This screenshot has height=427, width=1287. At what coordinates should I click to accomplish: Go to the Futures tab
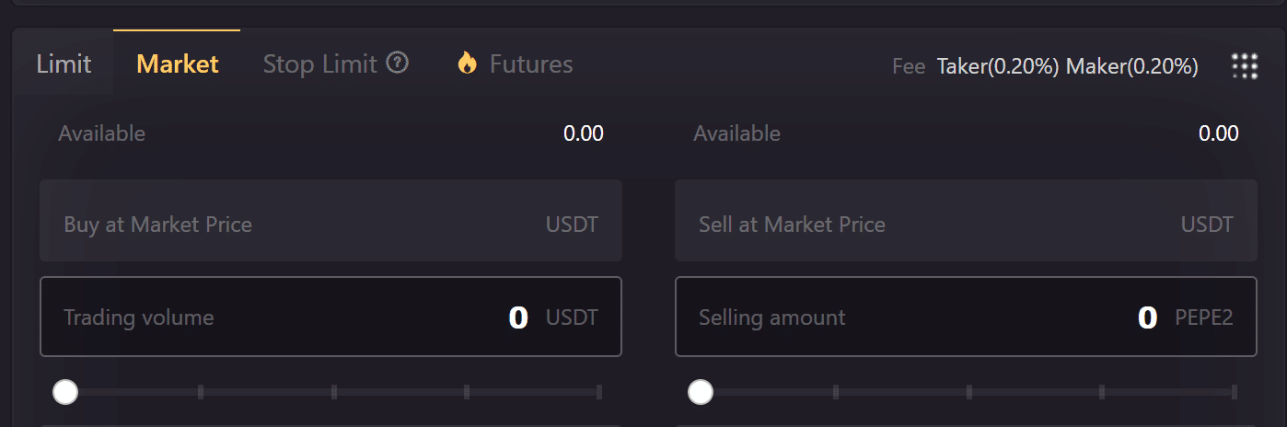[x=531, y=63]
